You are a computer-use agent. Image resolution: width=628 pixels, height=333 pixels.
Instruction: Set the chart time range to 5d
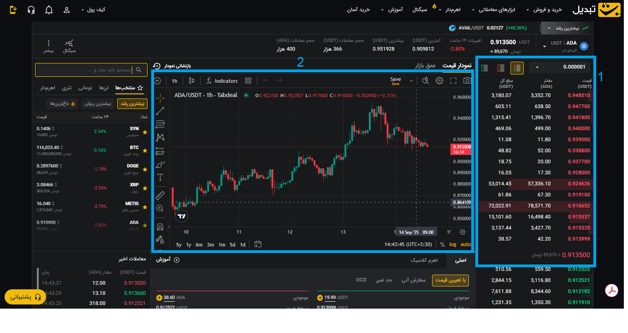click(x=232, y=245)
